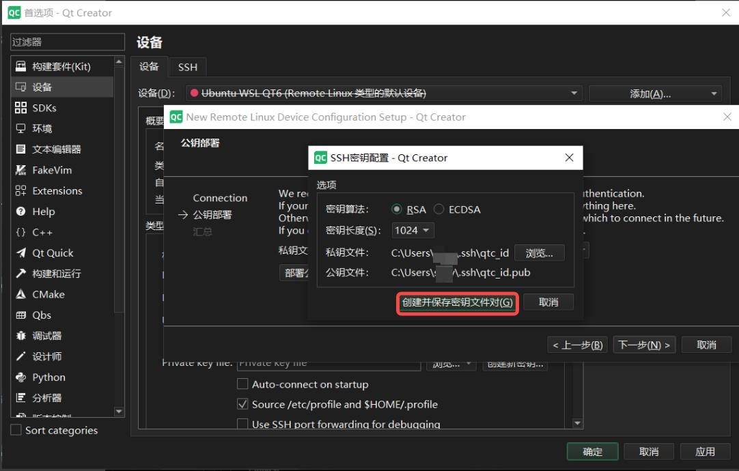
Task: Open the CMake settings icon
Action: tap(20, 294)
